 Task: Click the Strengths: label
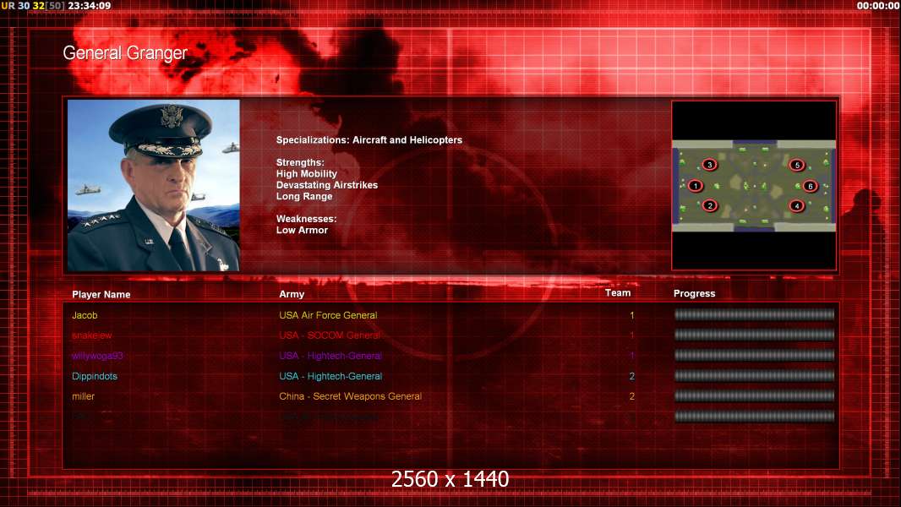coord(300,162)
